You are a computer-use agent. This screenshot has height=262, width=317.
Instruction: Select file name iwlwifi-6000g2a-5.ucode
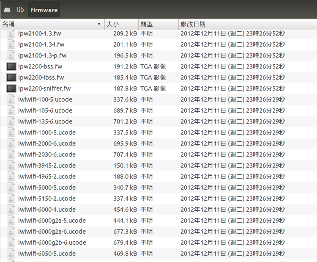click(52, 220)
